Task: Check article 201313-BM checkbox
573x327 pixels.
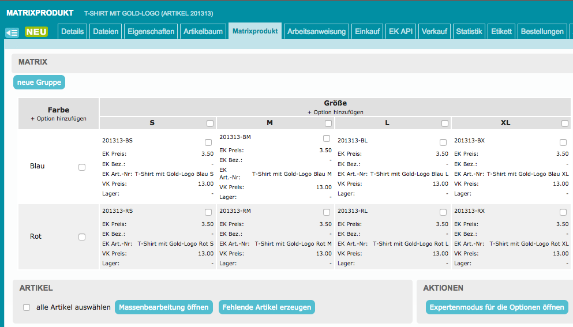Action: pyautogui.click(x=327, y=138)
